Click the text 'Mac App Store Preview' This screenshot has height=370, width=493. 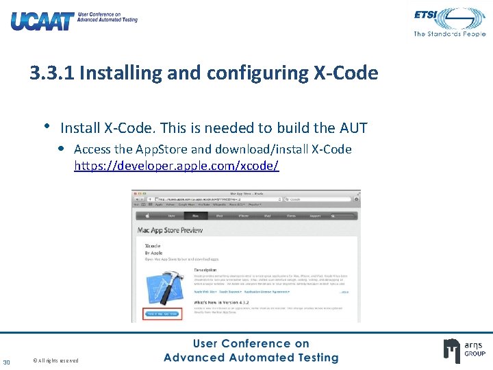tap(170, 230)
